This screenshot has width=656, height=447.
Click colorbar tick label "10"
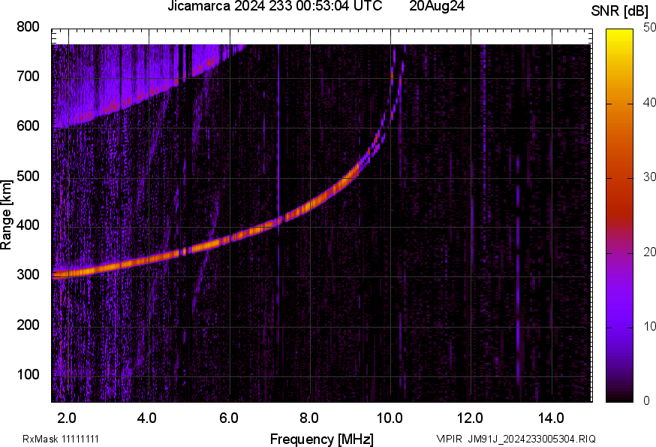coord(649,326)
